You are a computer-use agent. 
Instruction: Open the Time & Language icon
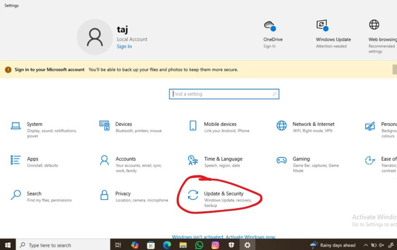[x=193, y=160]
